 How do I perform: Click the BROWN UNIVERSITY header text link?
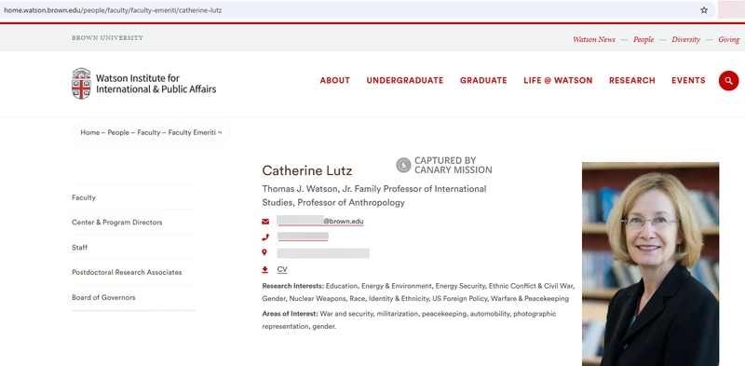point(107,38)
